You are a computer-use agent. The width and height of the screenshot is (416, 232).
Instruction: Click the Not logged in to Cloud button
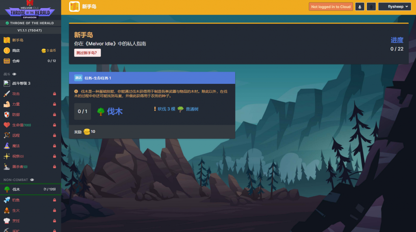coord(331,7)
